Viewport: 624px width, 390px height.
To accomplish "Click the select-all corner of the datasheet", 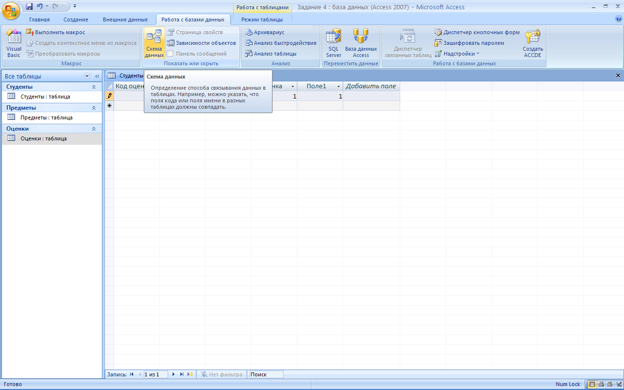I will click(x=110, y=86).
